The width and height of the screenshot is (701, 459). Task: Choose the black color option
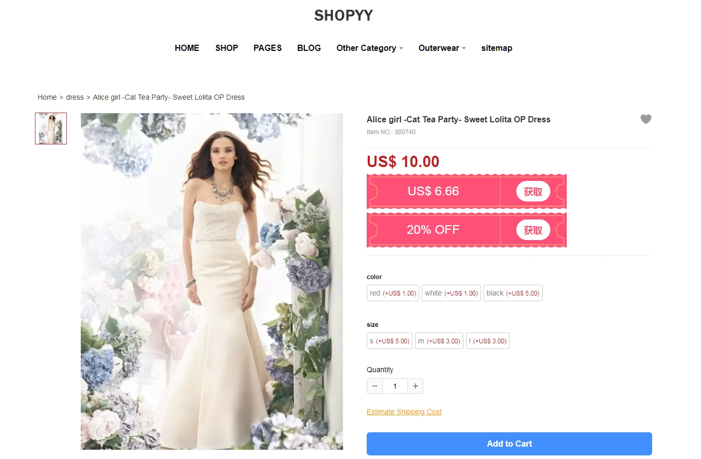513,293
